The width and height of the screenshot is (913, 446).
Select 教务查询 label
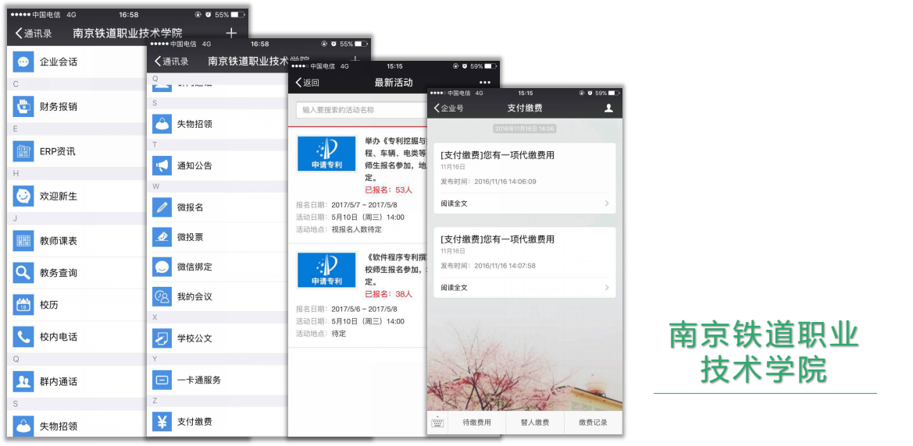pyautogui.click(x=59, y=273)
